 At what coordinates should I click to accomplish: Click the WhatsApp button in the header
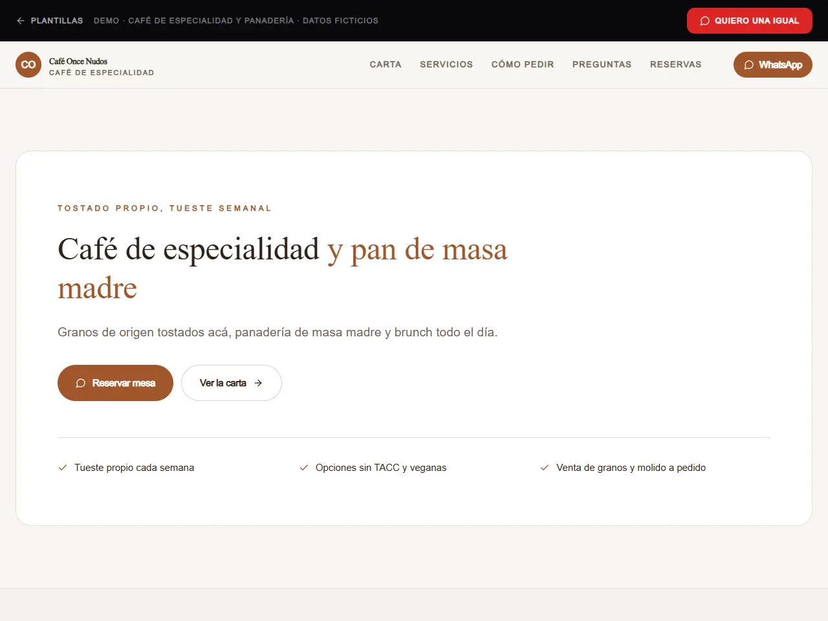[x=772, y=65]
